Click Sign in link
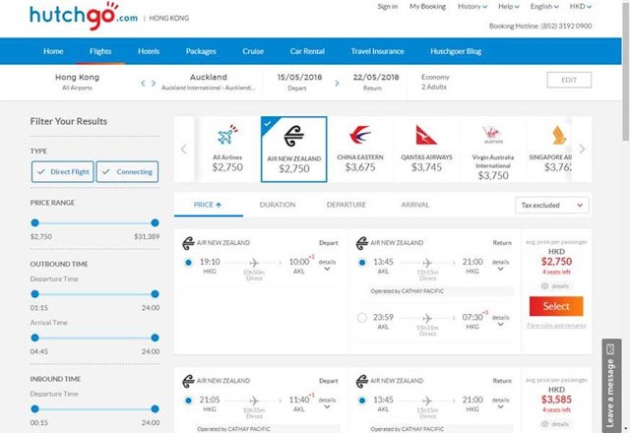This screenshot has width=630, height=433. (387, 7)
